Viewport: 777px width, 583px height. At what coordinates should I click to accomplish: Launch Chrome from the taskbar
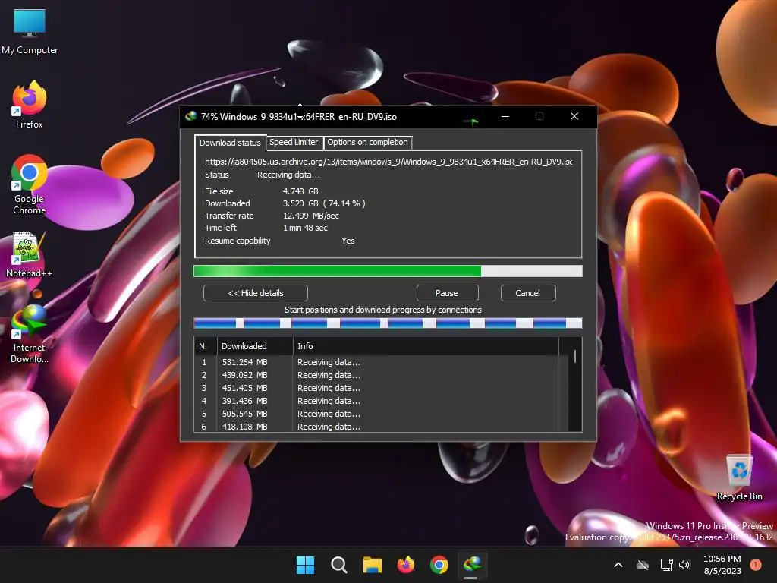(439, 565)
